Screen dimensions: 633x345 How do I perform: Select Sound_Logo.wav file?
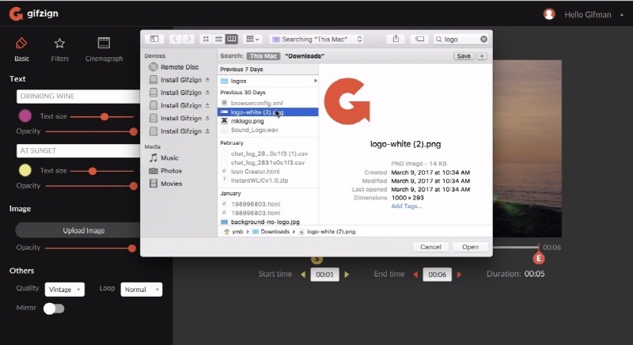(x=268, y=130)
